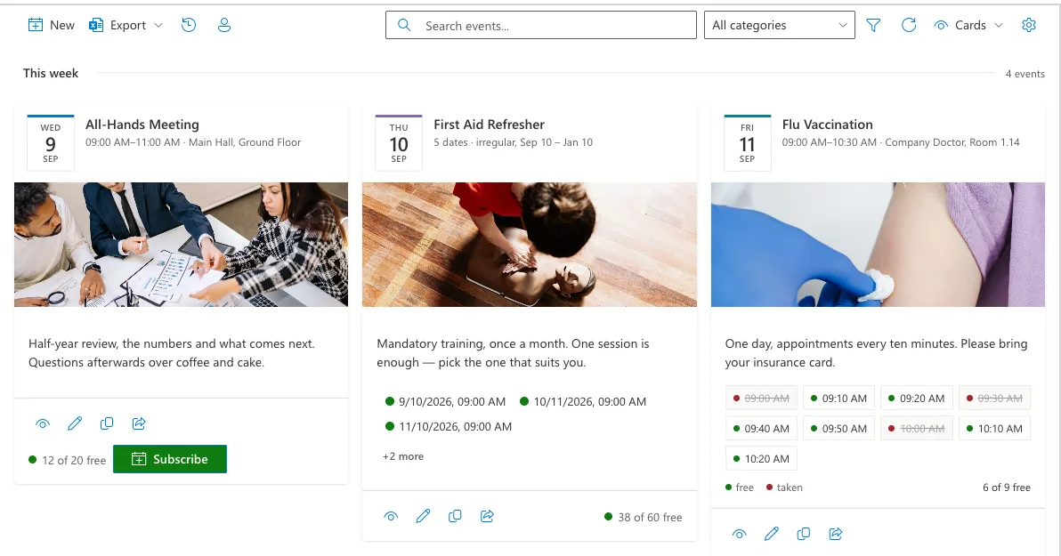
Task: Expand the All categories combo box
Action: tap(779, 25)
